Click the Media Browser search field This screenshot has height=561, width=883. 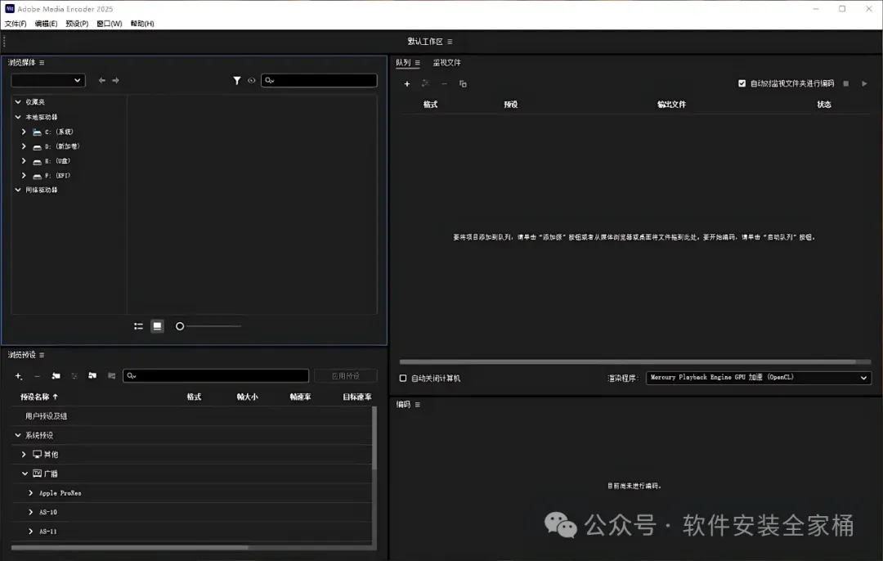click(320, 80)
